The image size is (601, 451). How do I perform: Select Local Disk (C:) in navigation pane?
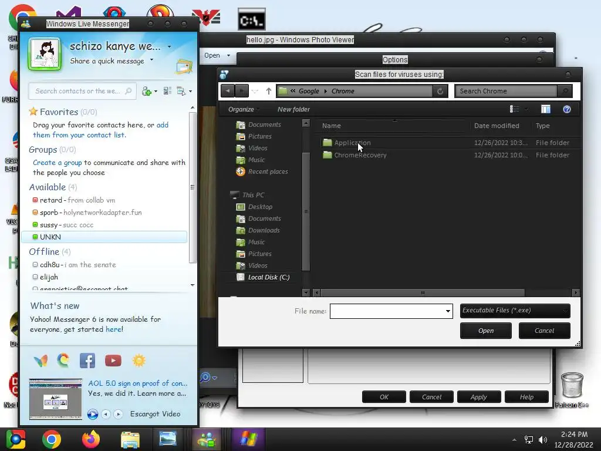point(264,277)
